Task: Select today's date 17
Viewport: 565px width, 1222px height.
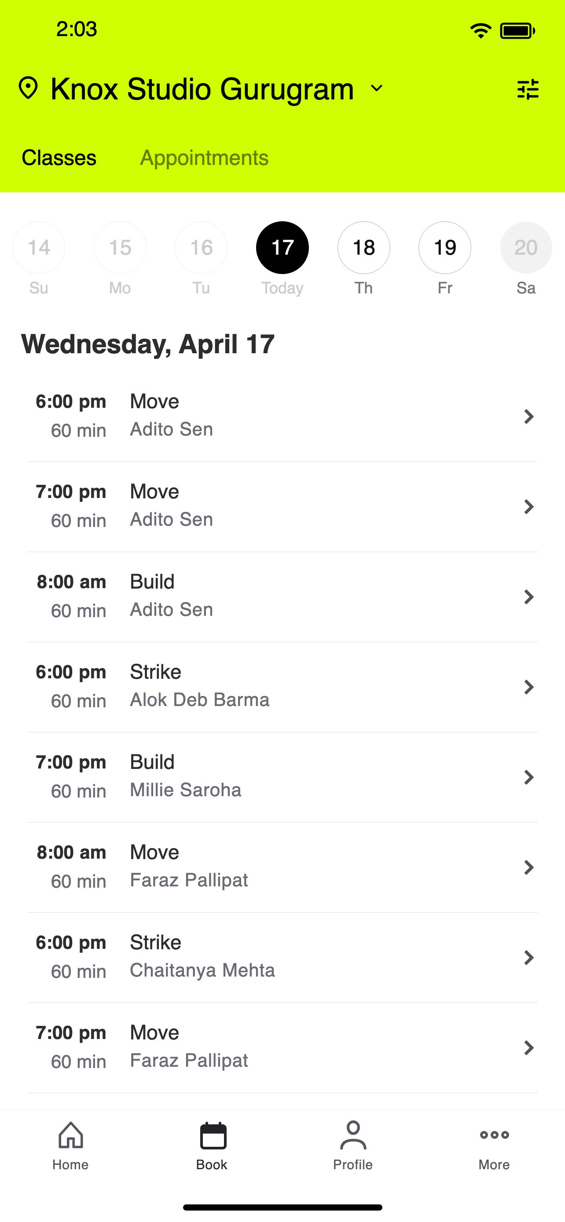Action: 282,248
